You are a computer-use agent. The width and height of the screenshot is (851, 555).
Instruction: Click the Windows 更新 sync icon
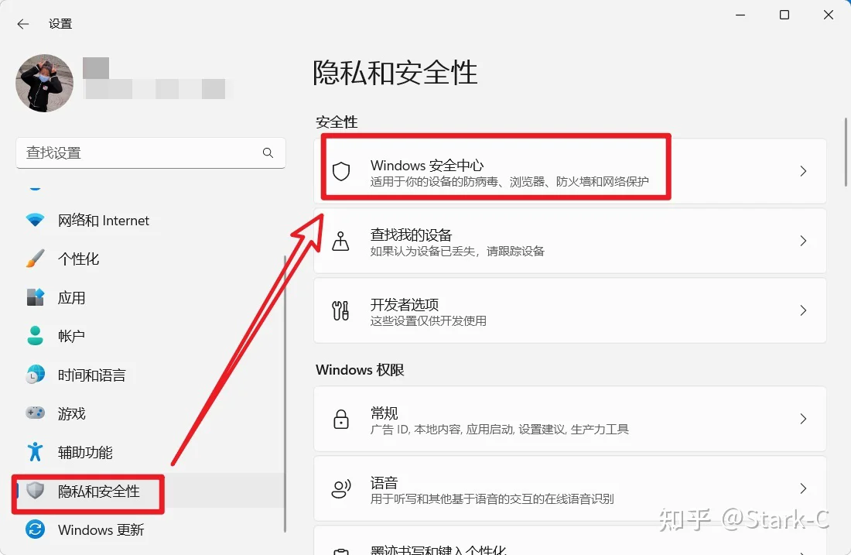click(36, 529)
